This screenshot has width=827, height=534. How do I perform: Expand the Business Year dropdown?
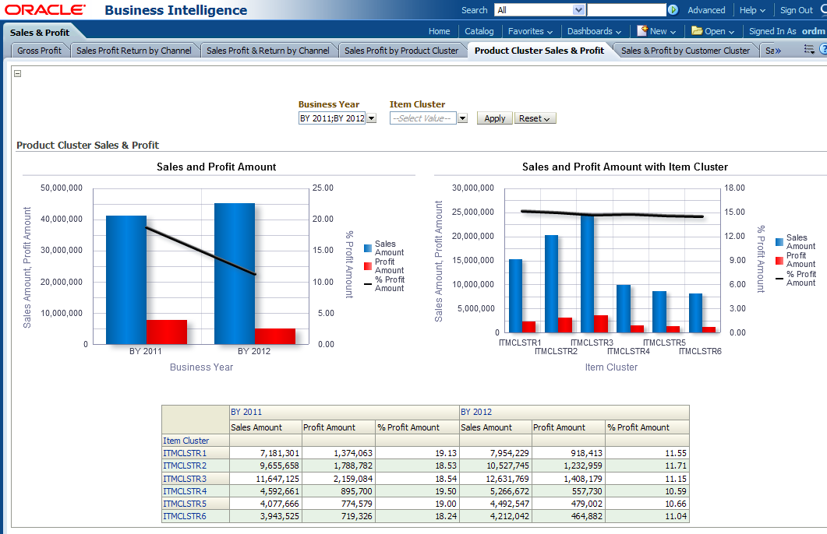(371, 118)
